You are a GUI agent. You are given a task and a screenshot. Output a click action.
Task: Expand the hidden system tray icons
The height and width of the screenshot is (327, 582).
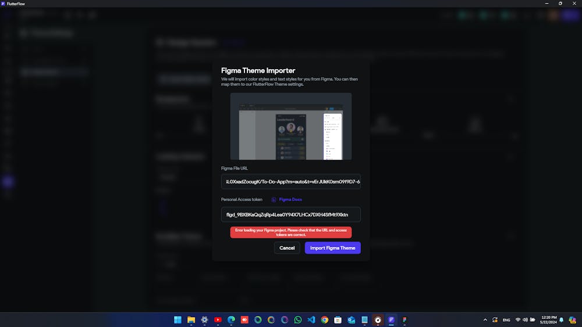pyautogui.click(x=485, y=319)
